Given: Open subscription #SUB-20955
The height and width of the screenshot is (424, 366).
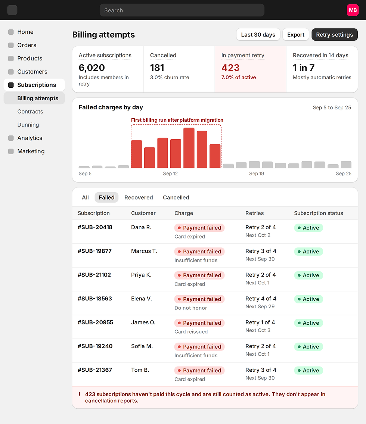Looking at the screenshot, I should tap(95, 322).
